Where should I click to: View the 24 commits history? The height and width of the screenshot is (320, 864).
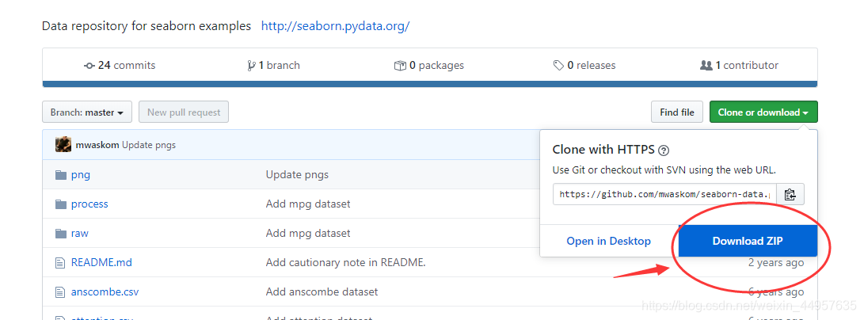tap(120, 66)
